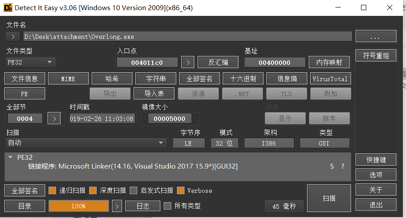This screenshot has width=406, height=218.
Task: Click the 退出 exit button
Action: [376, 205]
